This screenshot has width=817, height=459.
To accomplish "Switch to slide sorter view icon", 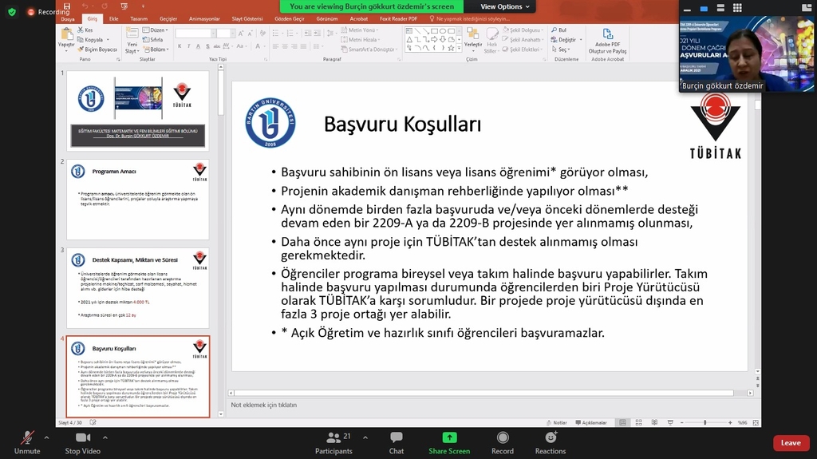I will click(x=638, y=422).
